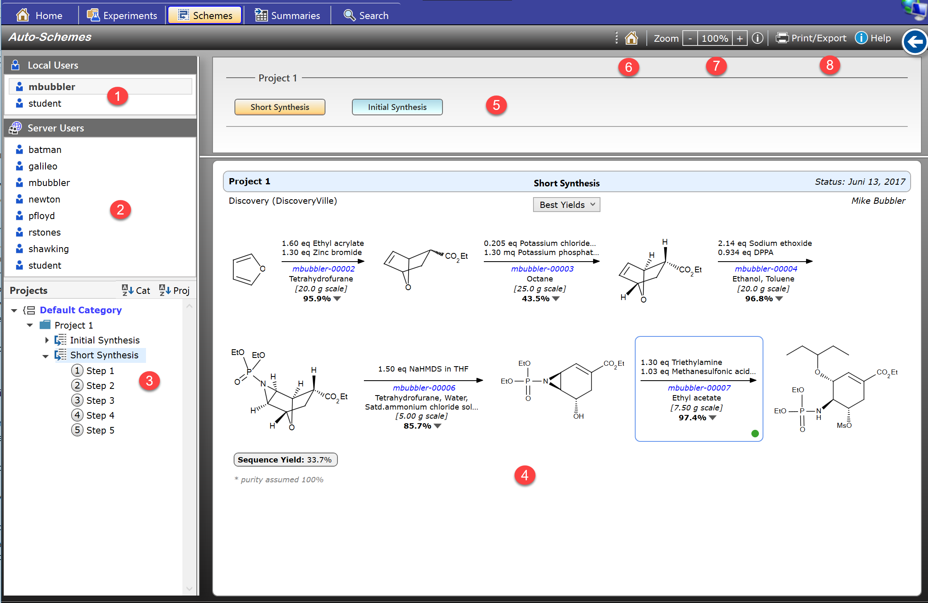Viewport: 928px width, 603px height.
Task: Select local user student
Action: tap(45, 103)
